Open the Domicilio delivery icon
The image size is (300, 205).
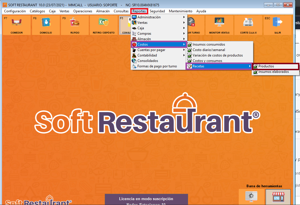click(46, 22)
